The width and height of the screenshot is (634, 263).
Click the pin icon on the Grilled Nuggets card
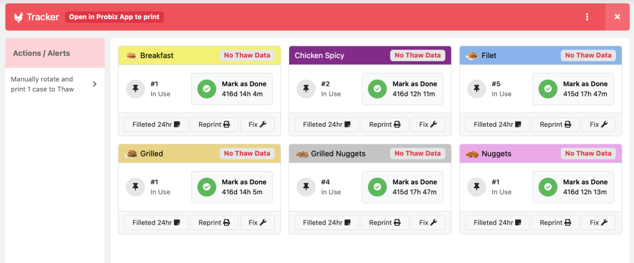[306, 187]
